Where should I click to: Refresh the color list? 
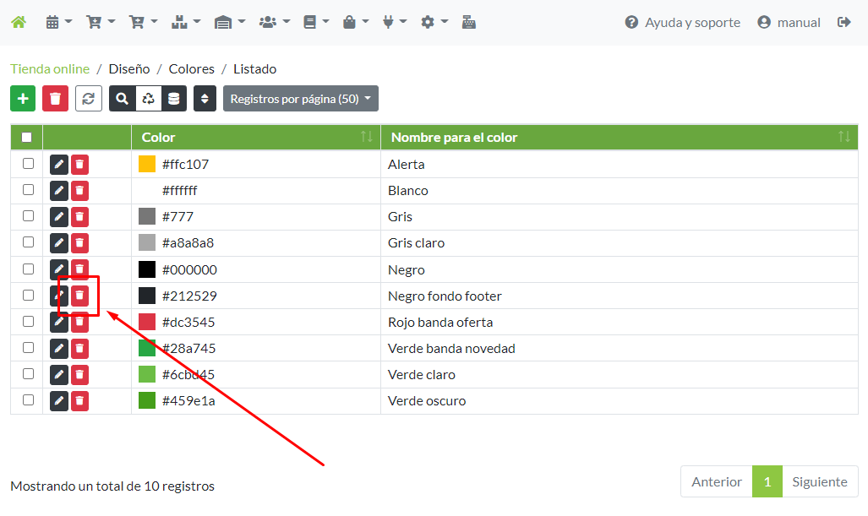tap(89, 99)
